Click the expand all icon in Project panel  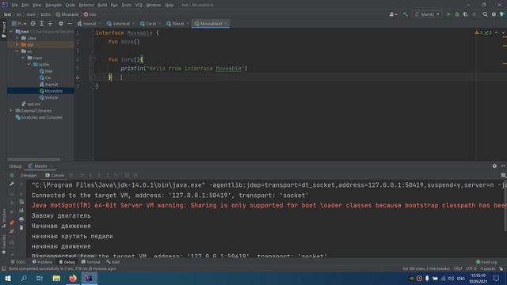(42, 24)
